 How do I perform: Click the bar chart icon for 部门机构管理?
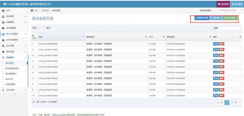pyautogui.click(x=3, y=34)
